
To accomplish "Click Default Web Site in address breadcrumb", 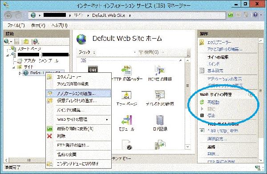I will [109, 15].
